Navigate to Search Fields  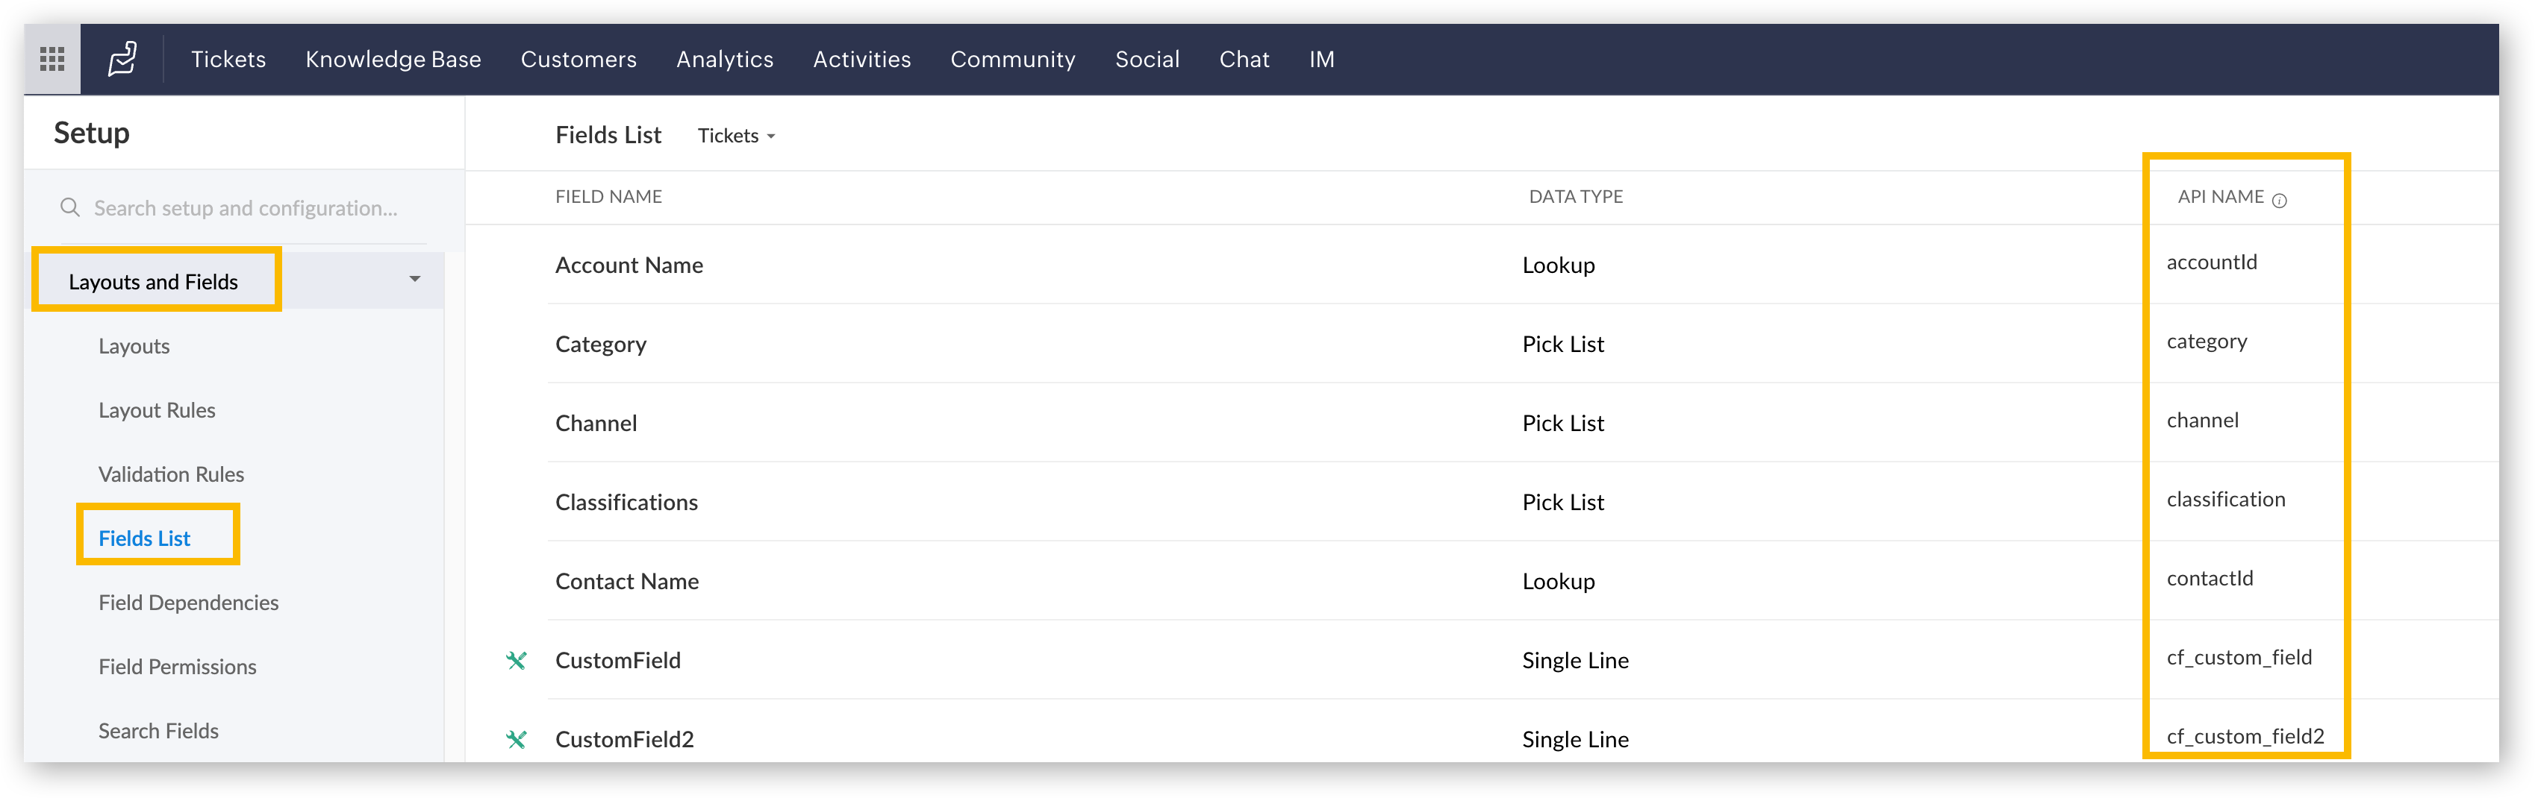click(158, 730)
